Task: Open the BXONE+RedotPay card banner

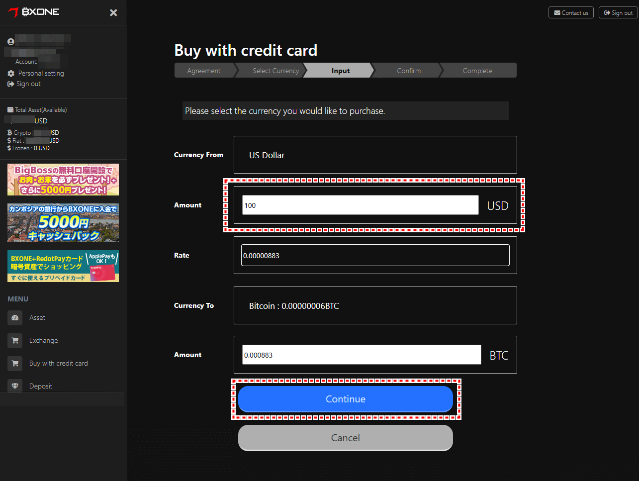Action: pyautogui.click(x=63, y=266)
